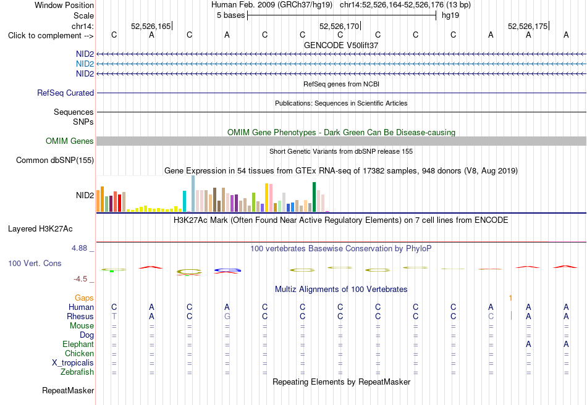Click the Layered H3K27Ac label
The width and height of the screenshot is (587, 405).
pyautogui.click(x=40, y=229)
